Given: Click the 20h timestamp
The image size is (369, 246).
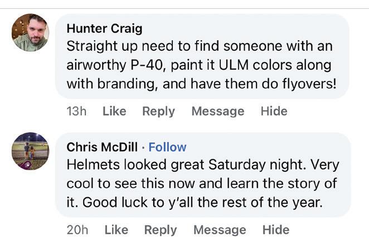Looking at the screenshot, I should tap(77, 230).
